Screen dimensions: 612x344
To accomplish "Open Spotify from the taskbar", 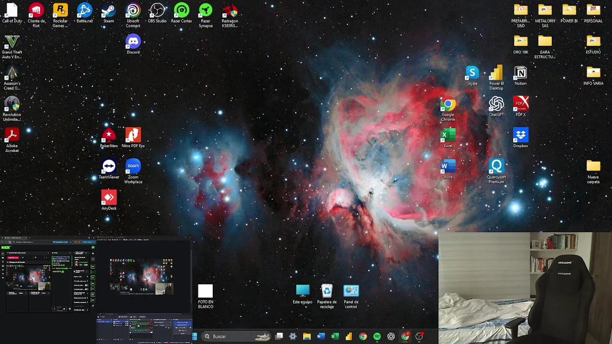I will tap(377, 336).
